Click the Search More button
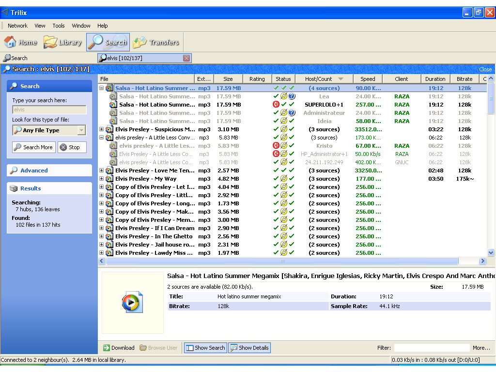The height and width of the screenshot is (372, 496). (x=34, y=147)
